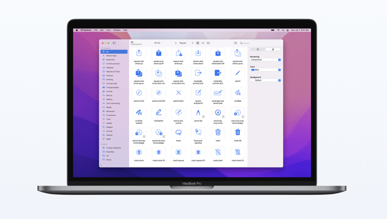This screenshot has height=219, width=387.
Task: Select the scribble.variable symbol
Action: tap(139, 113)
